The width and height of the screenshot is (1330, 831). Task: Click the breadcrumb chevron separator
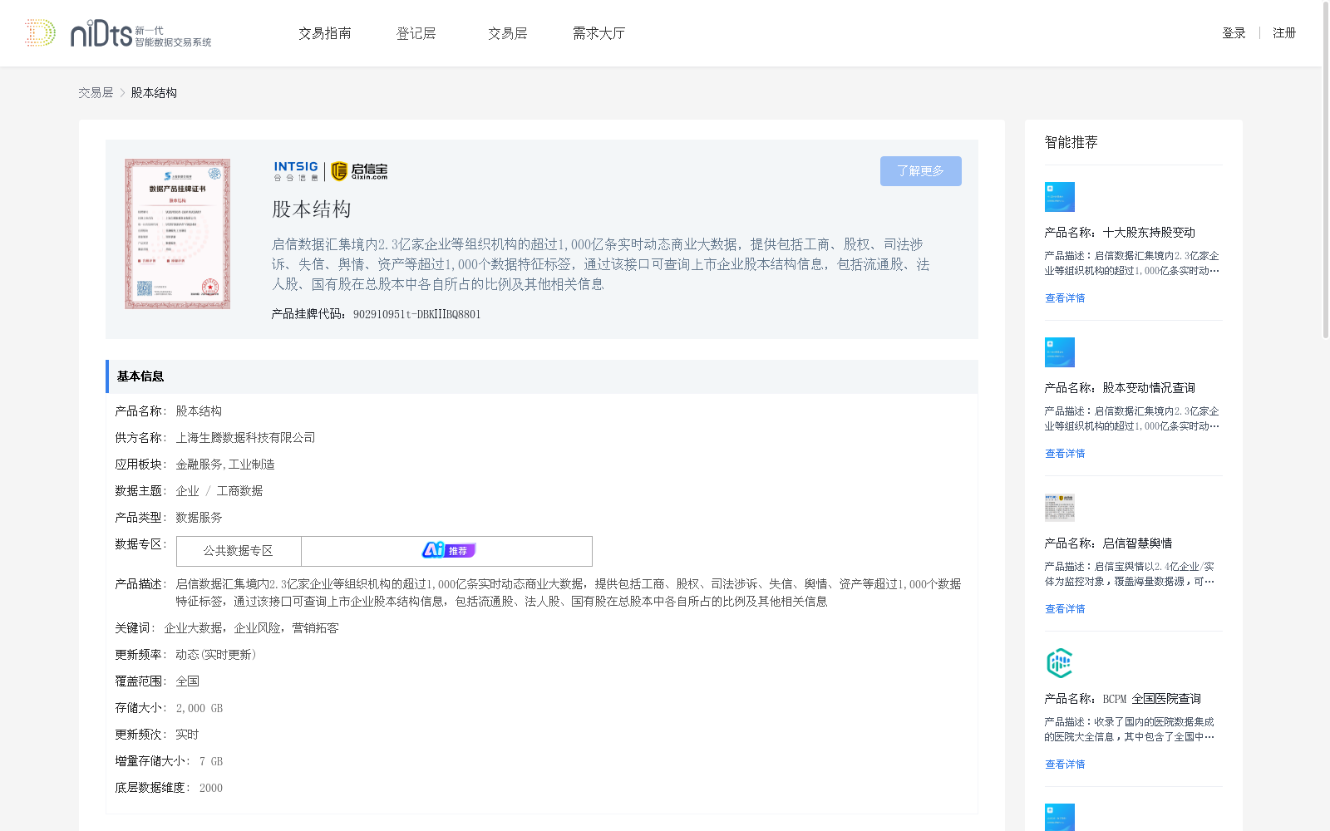click(x=122, y=93)
